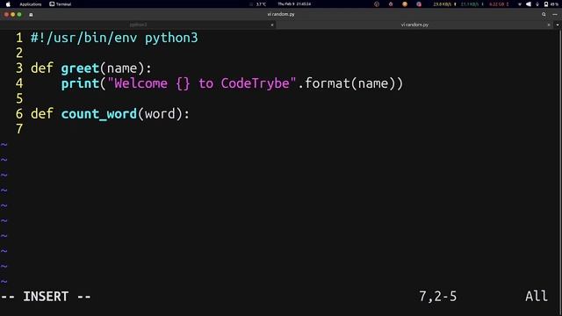Click the cursor position '7,2-5' in status line

pyautogui.click(x=438, y=297)
